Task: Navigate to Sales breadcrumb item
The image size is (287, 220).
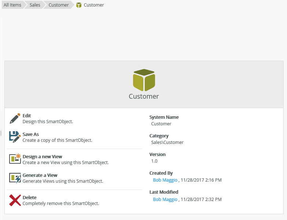Action: [x=35, y=5]
